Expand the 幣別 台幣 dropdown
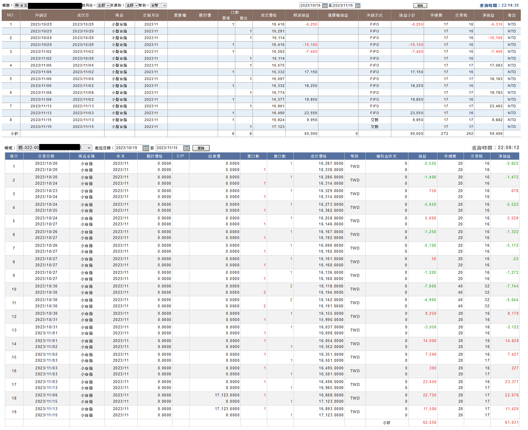The image size is (528, 430). pyautogui.click(x=158, y=5)
